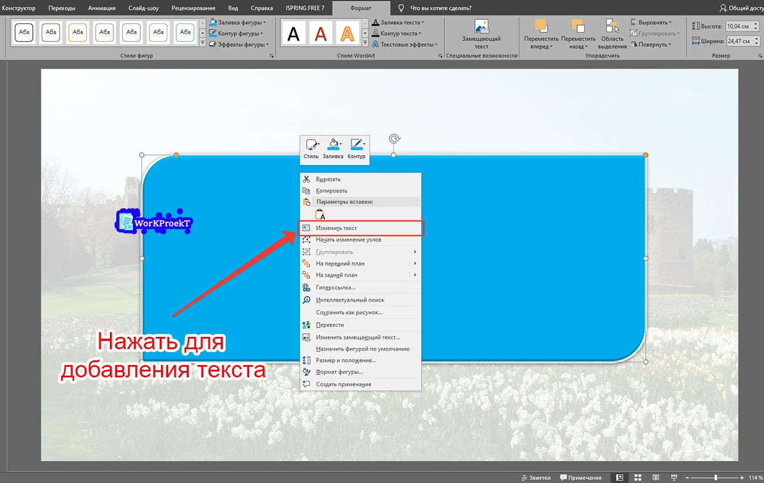This screenshot has width=764, height=483.
Task: Select Формат фигуры... from the context menu
Action: (339, 371)
